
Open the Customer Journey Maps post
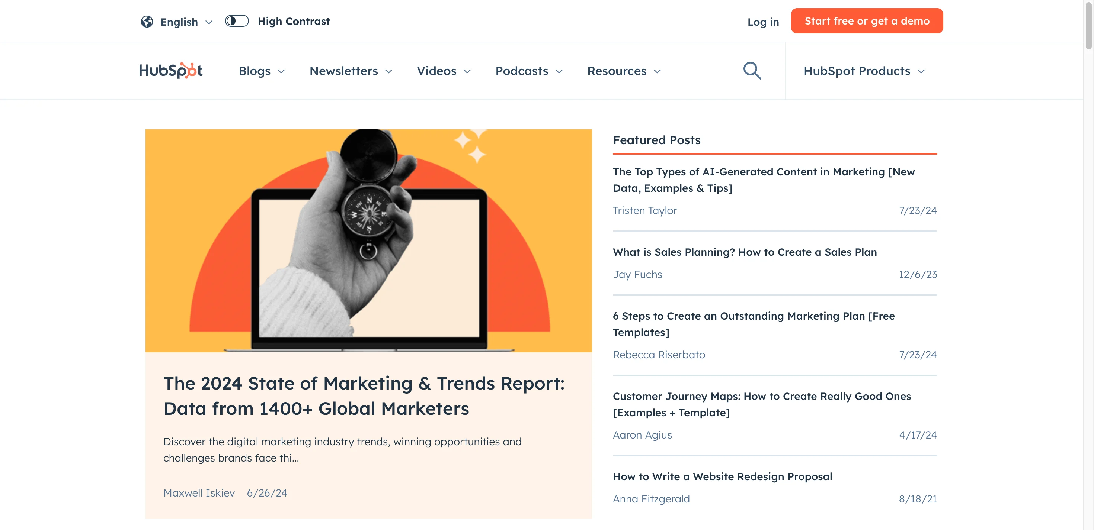point(761,404)
